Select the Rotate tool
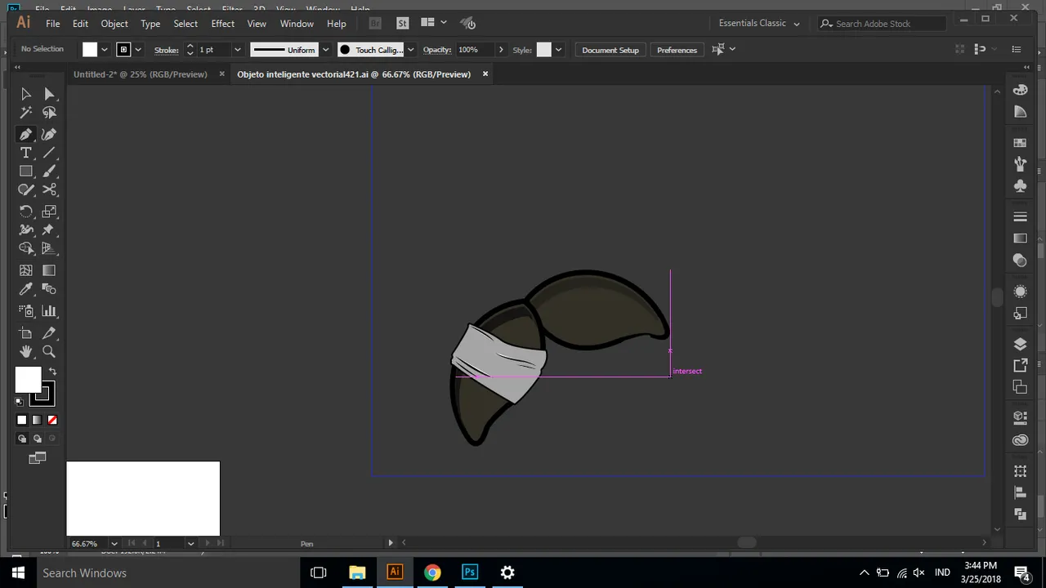 point(26,212)
